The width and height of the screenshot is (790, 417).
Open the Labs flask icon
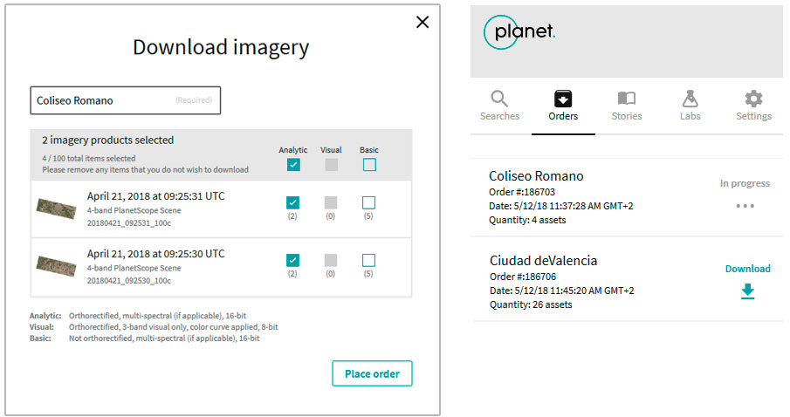pos(690,99)
